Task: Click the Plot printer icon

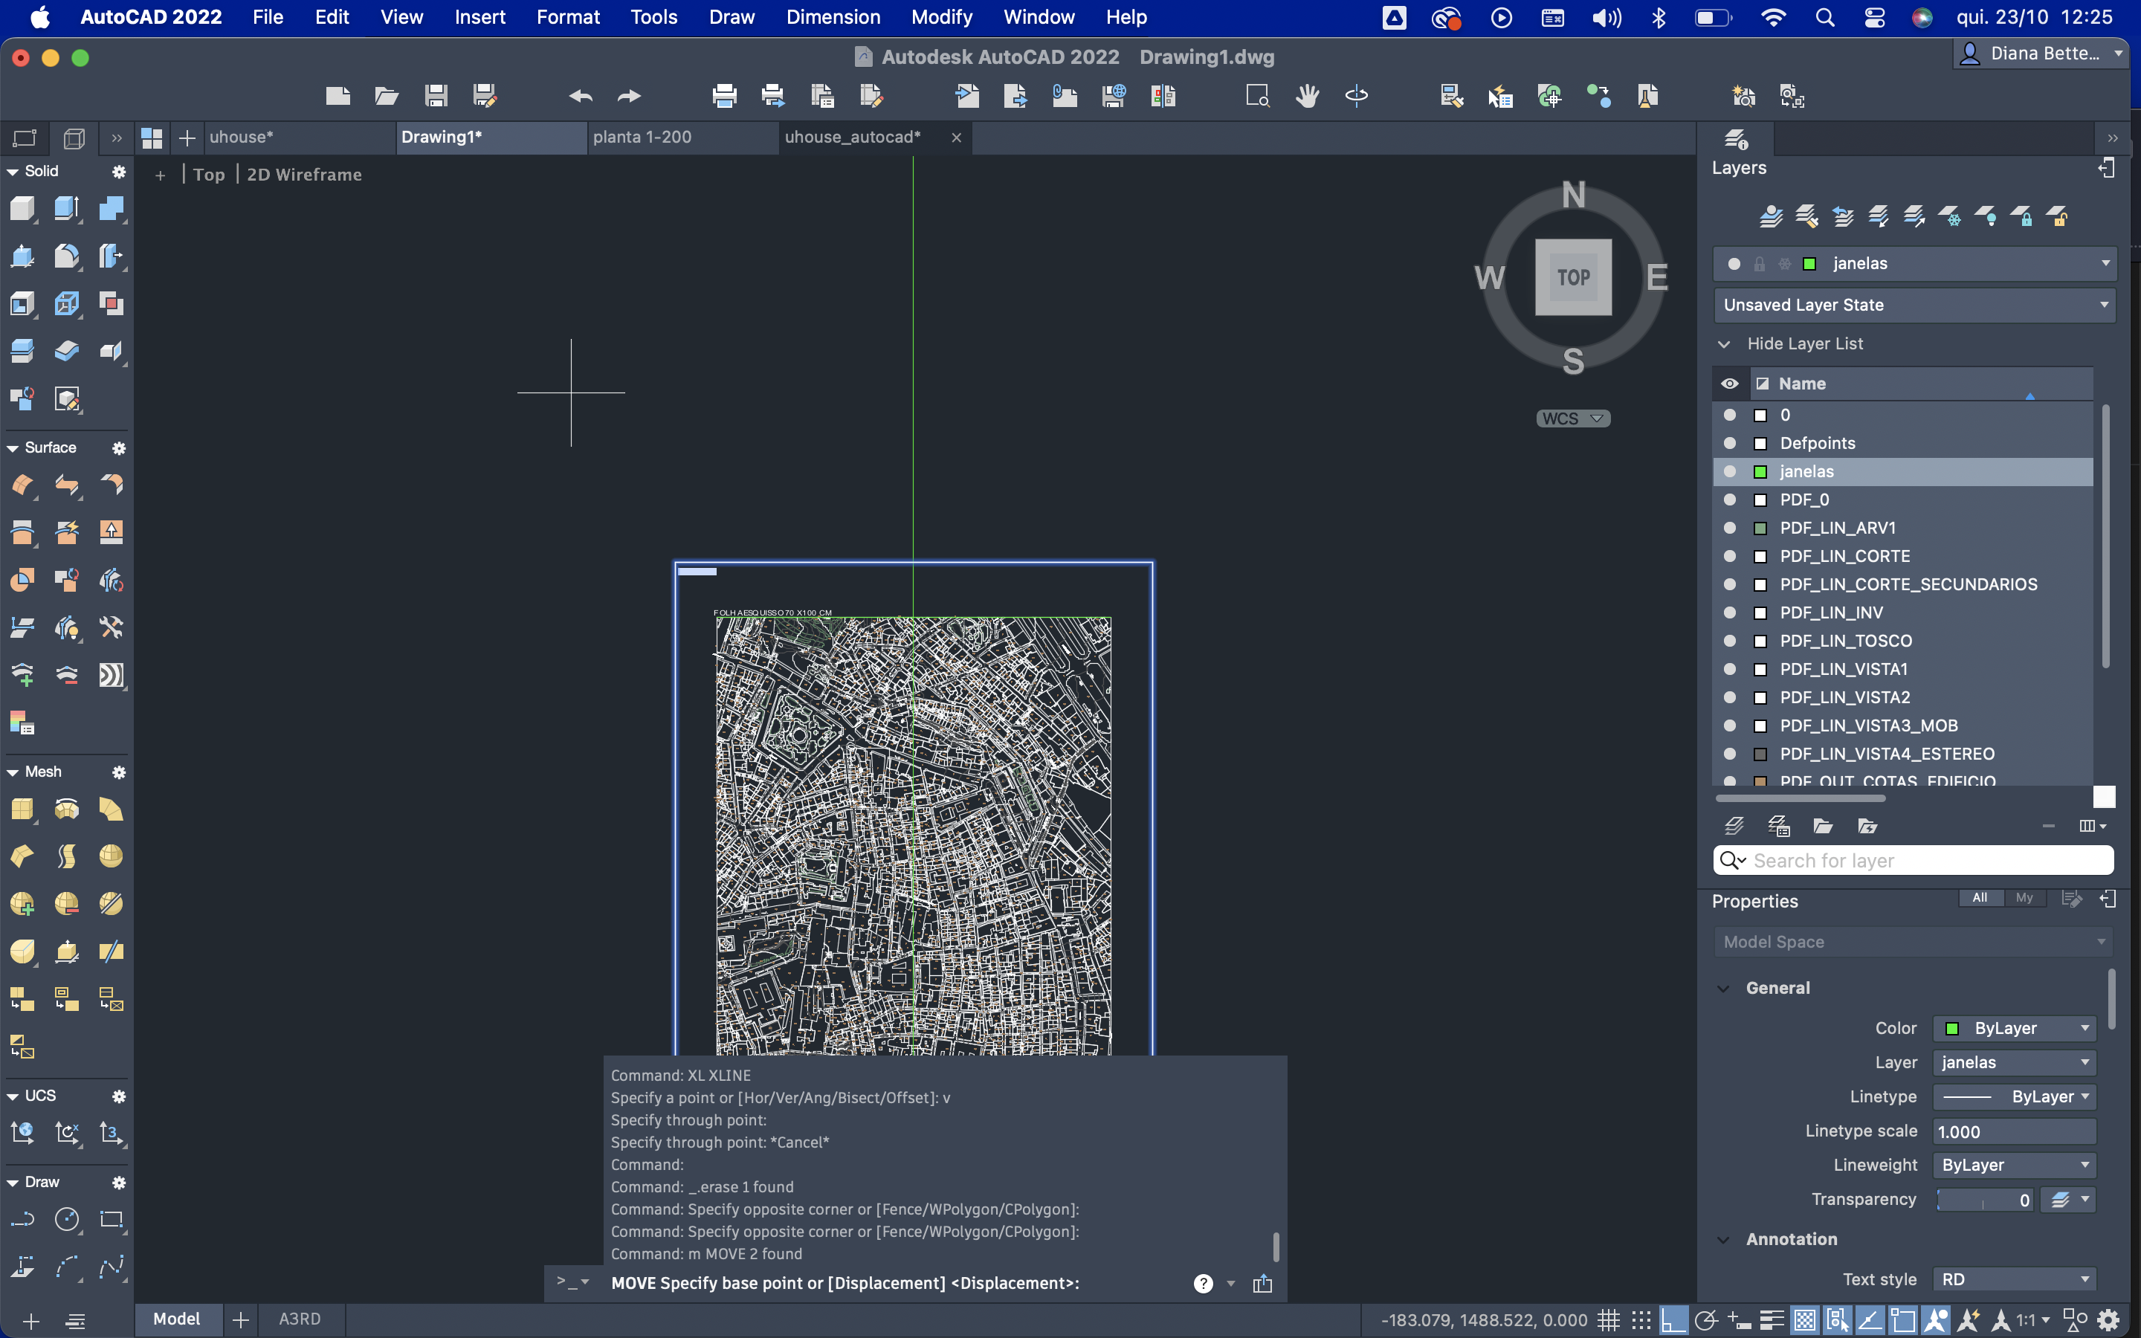Action: pos(723,96)
